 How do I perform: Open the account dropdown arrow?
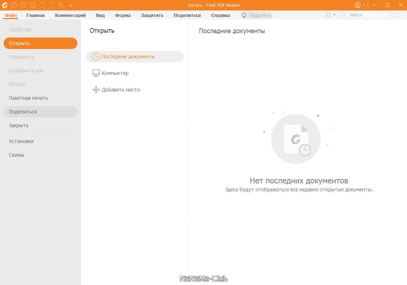click(364, 5)
